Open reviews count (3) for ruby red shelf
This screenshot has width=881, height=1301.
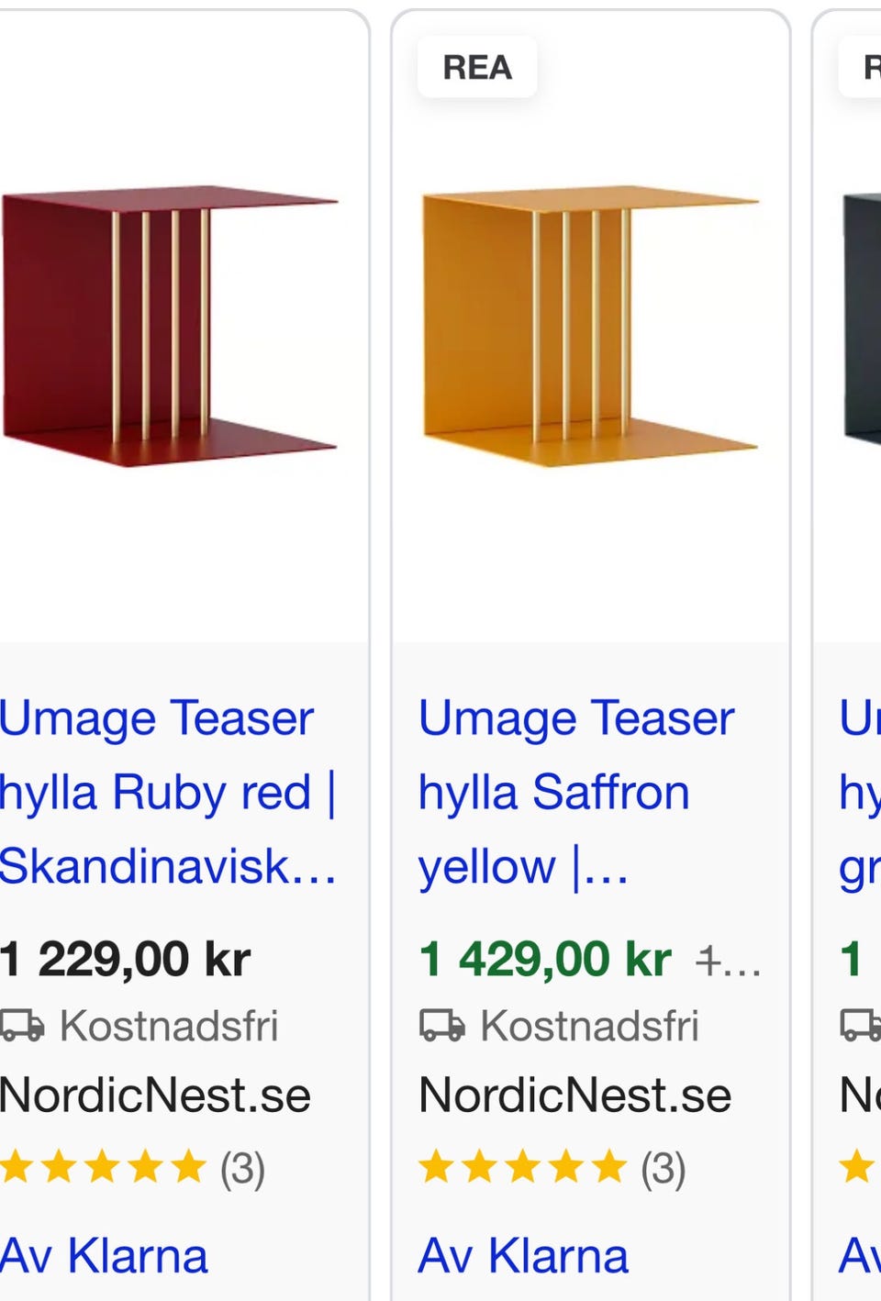[x=242, y=1169]
